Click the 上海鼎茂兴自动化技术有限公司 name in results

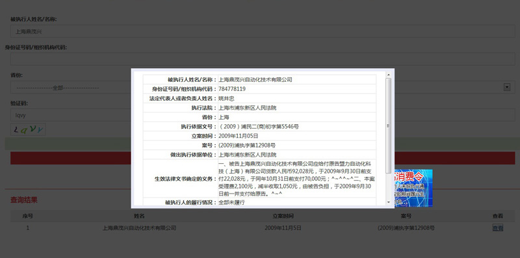[140, 228]
